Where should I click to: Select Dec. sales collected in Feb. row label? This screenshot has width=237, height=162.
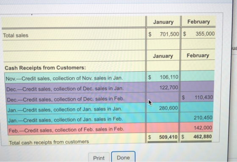(x=66, y=99)
